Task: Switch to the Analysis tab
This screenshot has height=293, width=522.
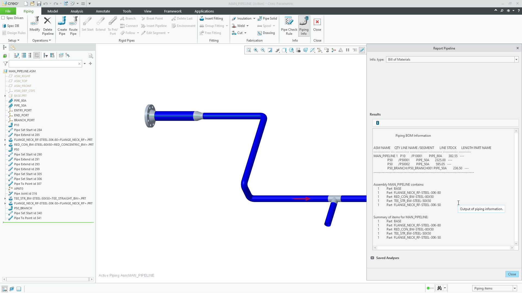Action: pos(77,11)
